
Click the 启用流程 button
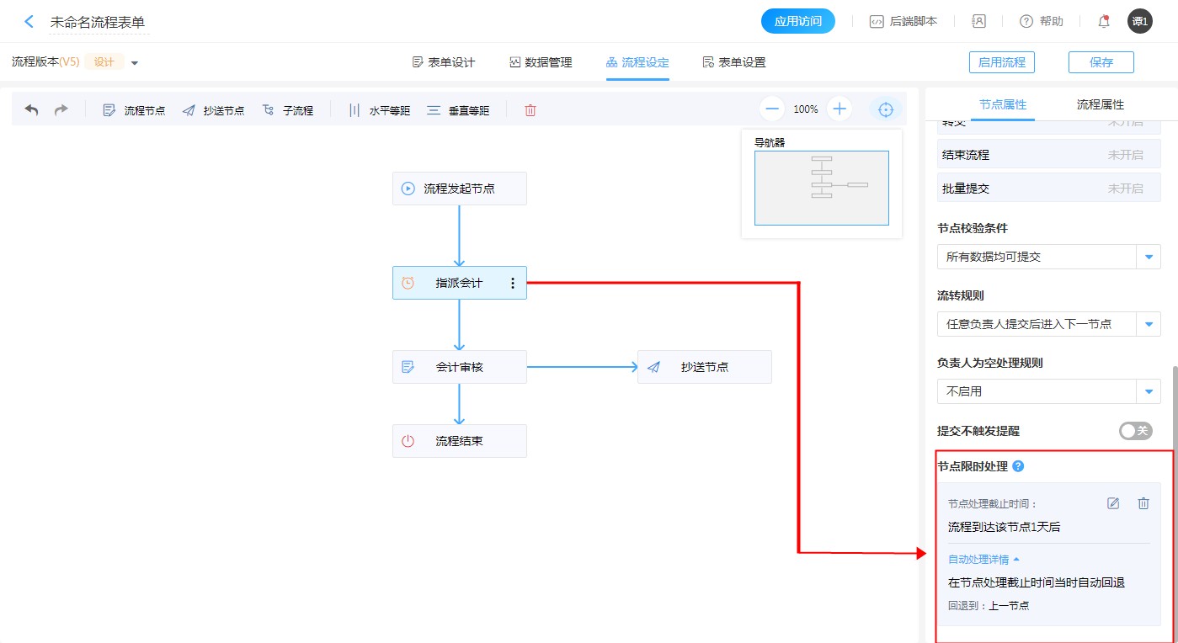tap(1001, 62)
